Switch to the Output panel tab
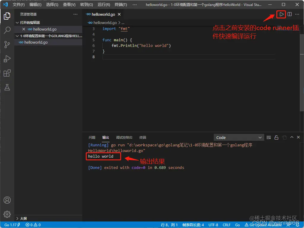Image resolution: width=304 pixels, height=228 pixels. pos(105,137)
